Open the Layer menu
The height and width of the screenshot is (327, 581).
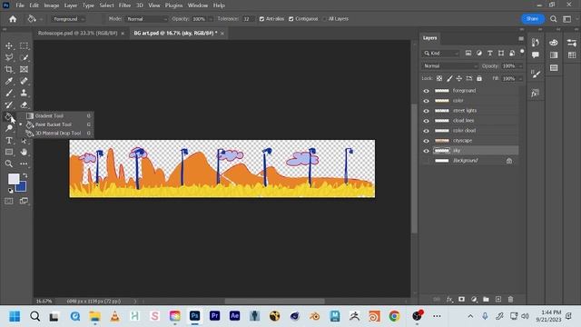(71, 5)
